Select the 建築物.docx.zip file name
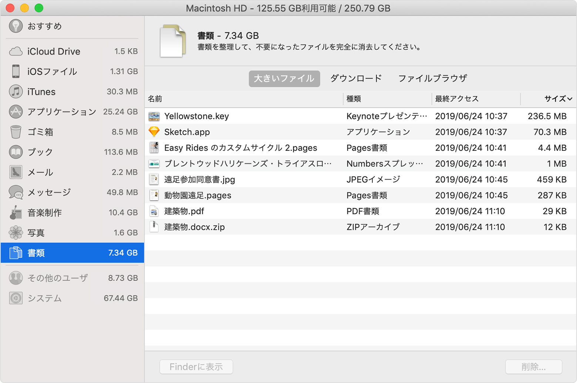Screen dimensions: 577x383 (194, 227)
